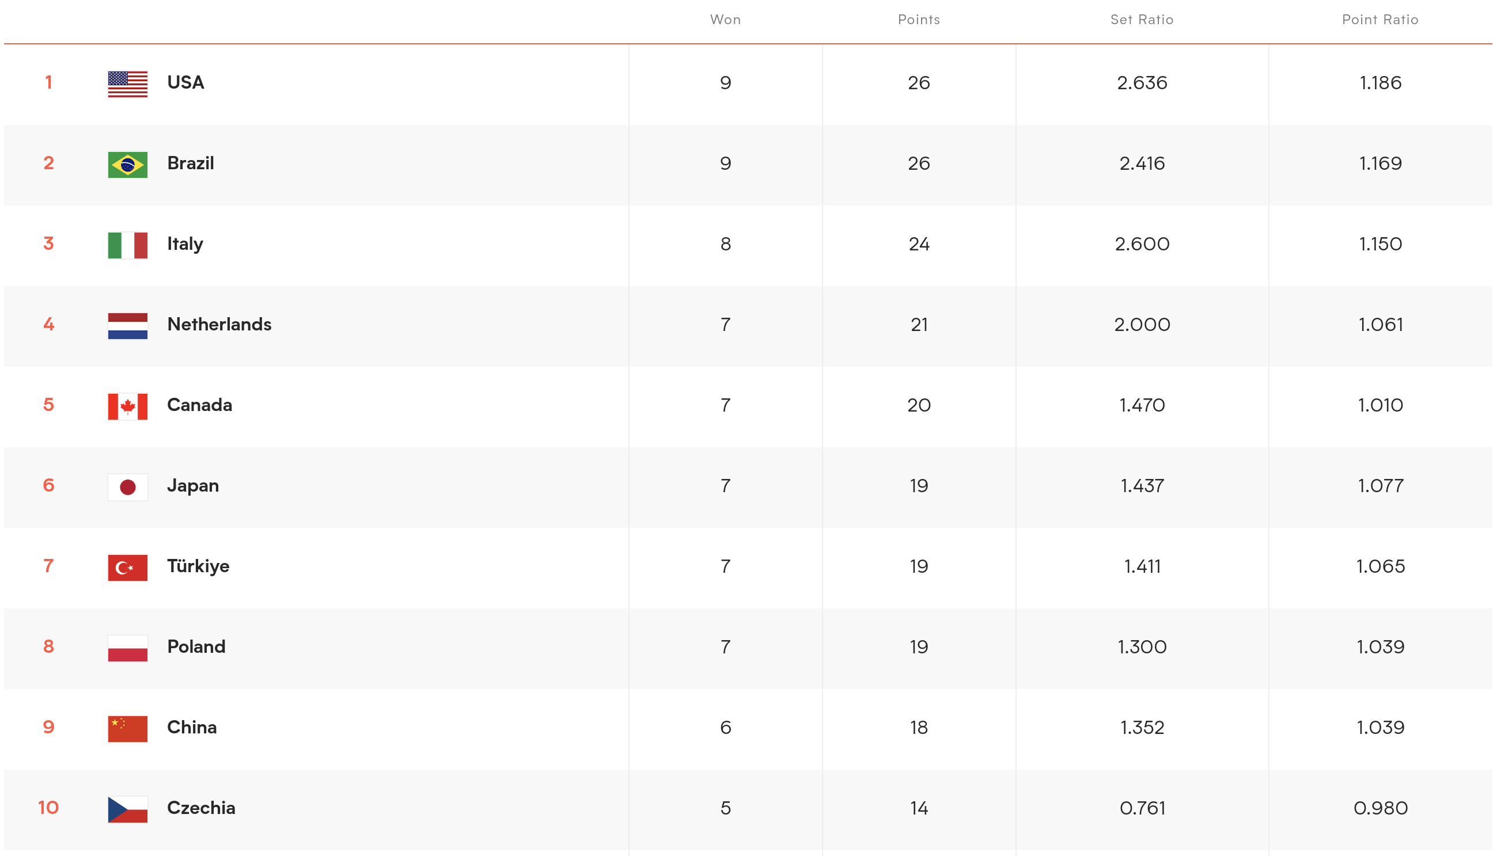Sort by the Point Ratio header
This screenshot has width=1497, height=856.
point(1380,20)
